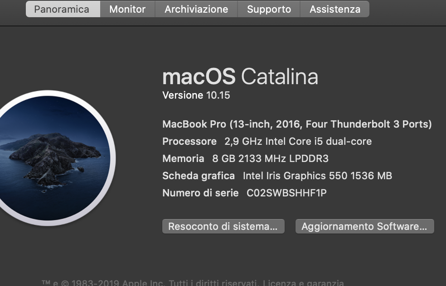The image size is (446, 286).
Task: Click the 2,9 GHz Intel Core i5 value
Action: [x=298, y=142]
